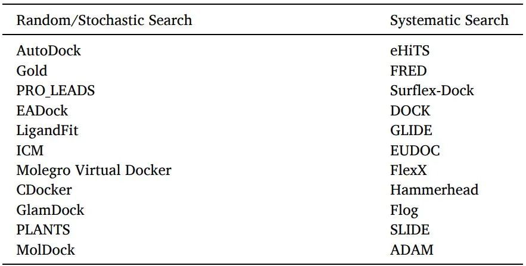Image resolution: width=526 pixels, height=266 pixels.
Task: Click the Gold table cell
Action: (x=32, y=71)
